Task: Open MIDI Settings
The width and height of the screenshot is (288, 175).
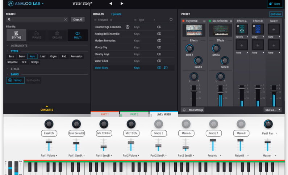Action: pos(193,110)
